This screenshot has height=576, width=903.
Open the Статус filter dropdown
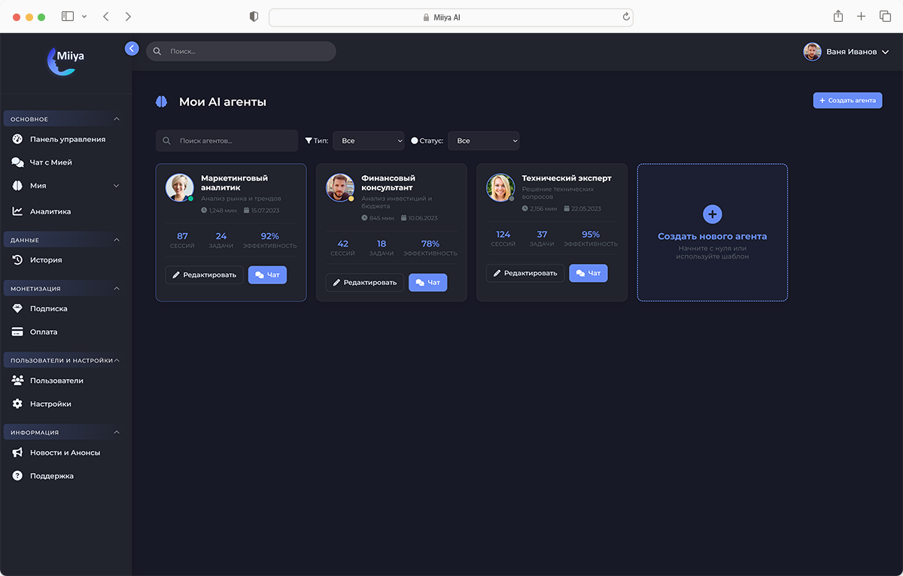tap(484, 141)
